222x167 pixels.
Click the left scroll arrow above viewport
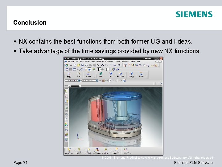click(x=69, y=86)
